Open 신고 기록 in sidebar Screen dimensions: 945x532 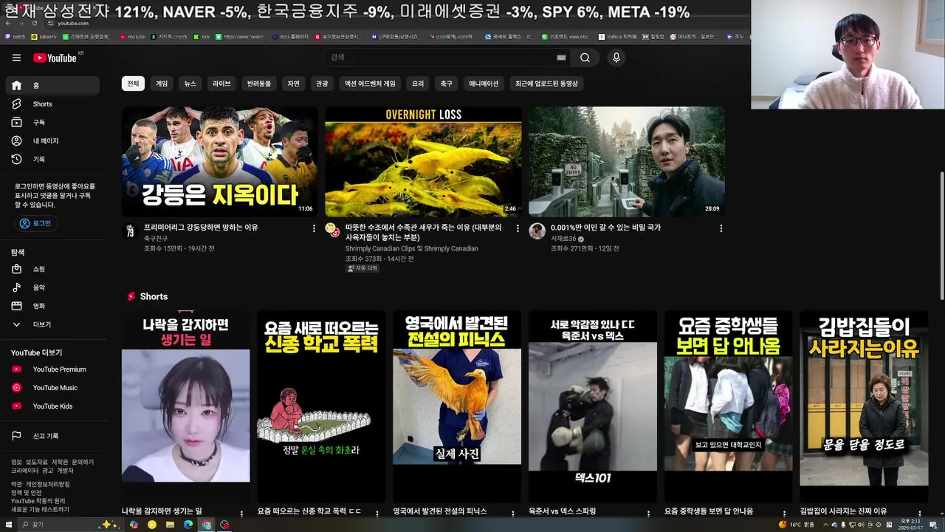tap(53, 436)
